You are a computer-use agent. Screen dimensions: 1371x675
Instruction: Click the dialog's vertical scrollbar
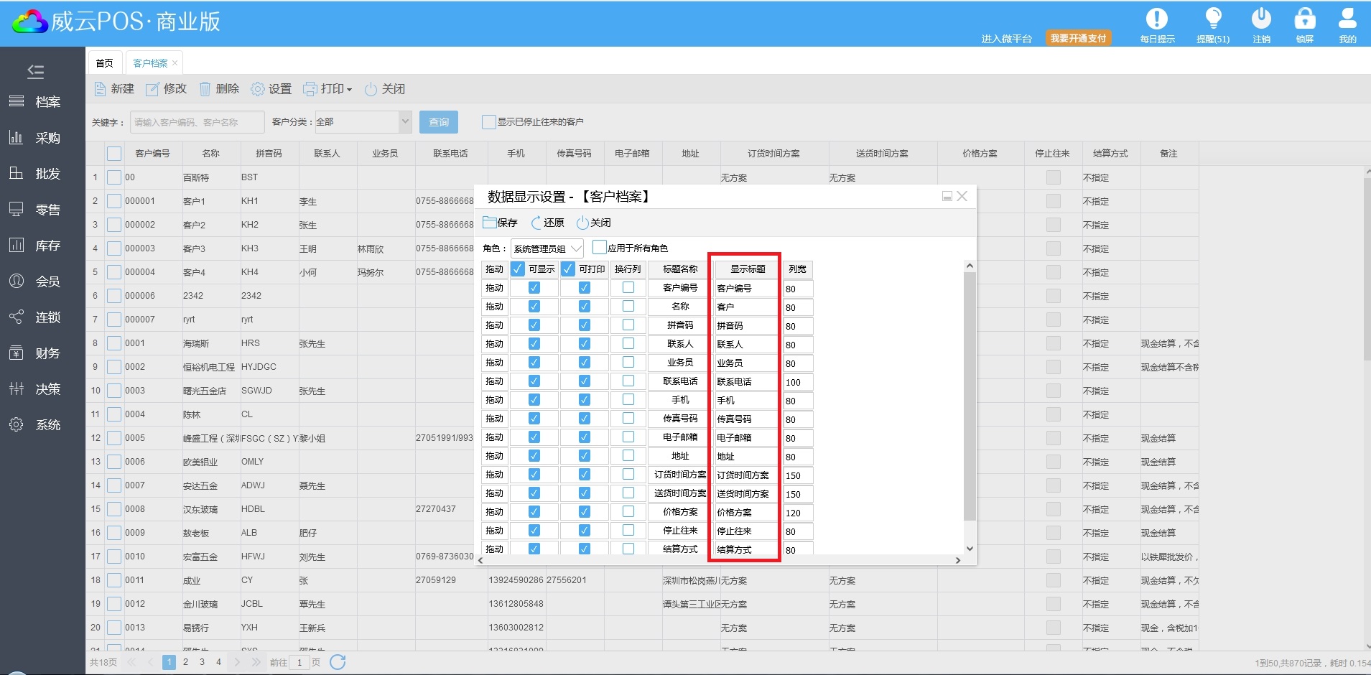point(970,395)
